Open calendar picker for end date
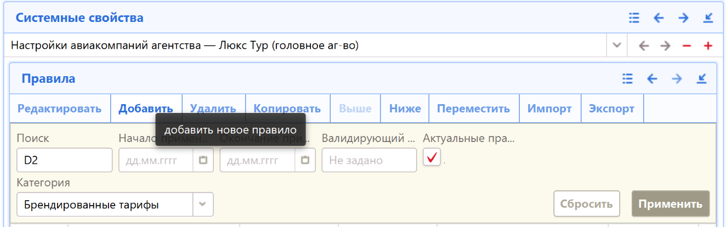Viewport: 726px width, 227px height. [x=305, y=160]
